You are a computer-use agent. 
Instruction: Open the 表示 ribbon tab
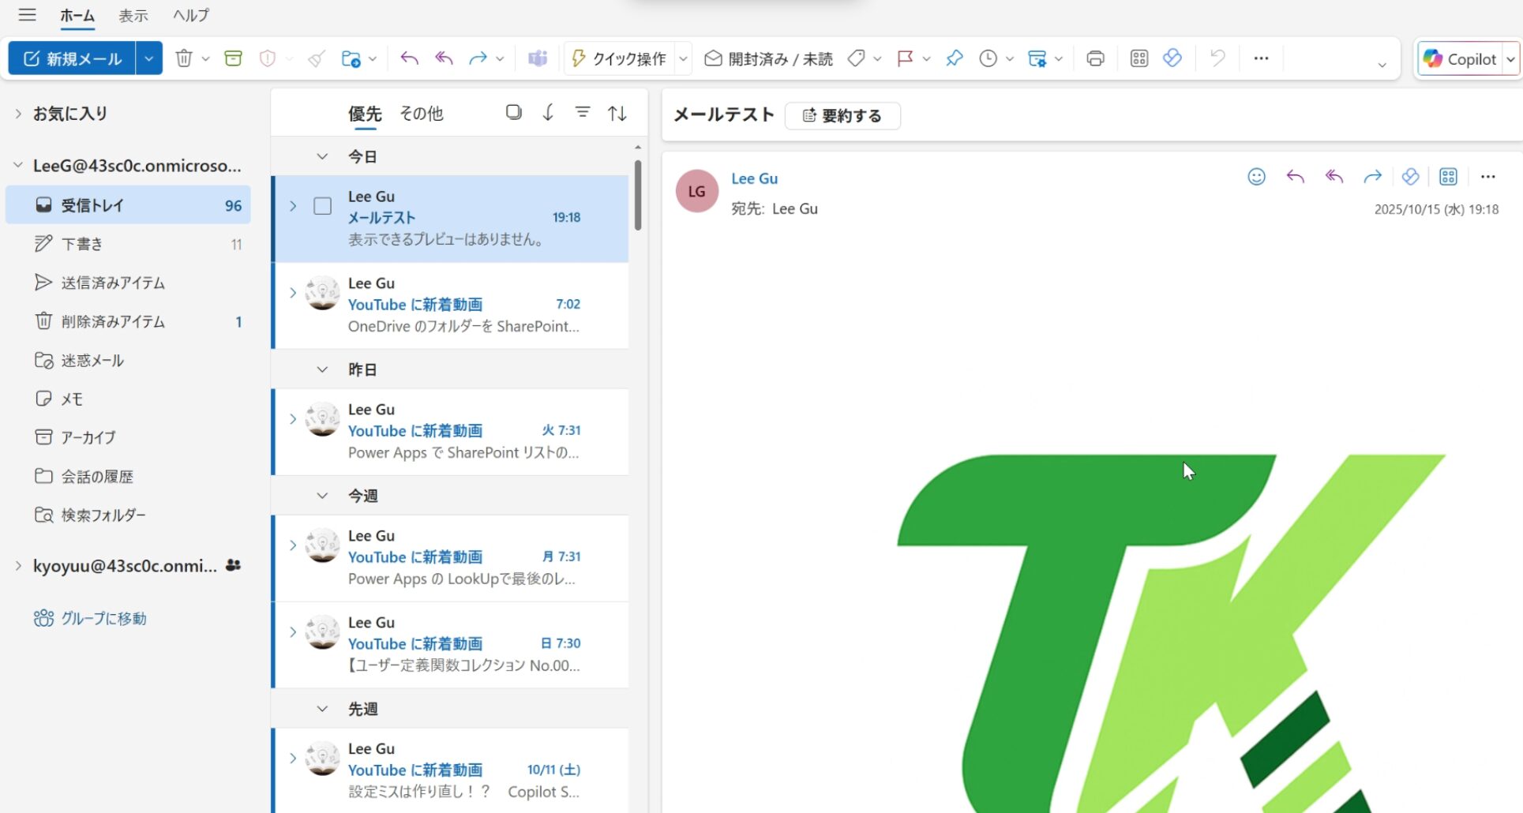point(133,15)
